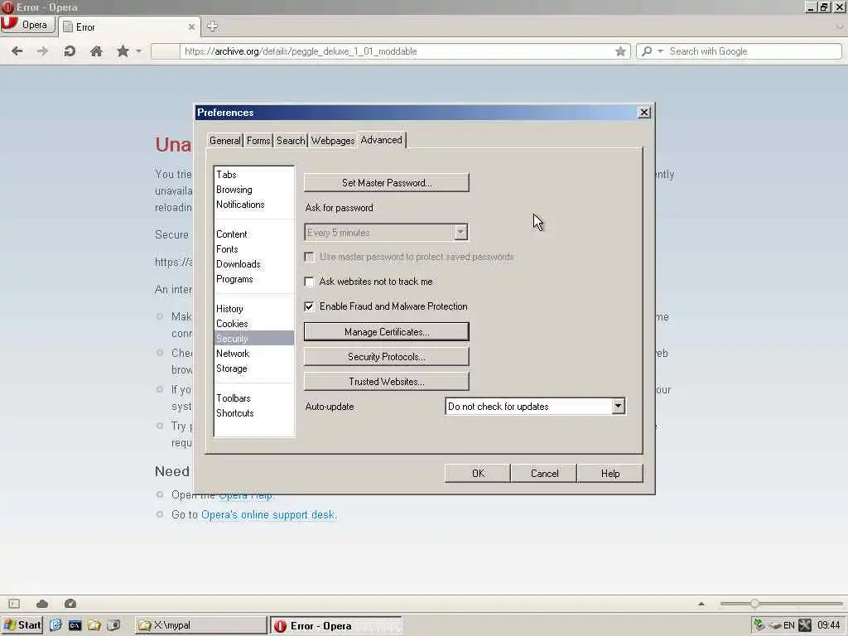Open the Home page icon
This screenshot has height=636, width=848.
click(96, 51)
